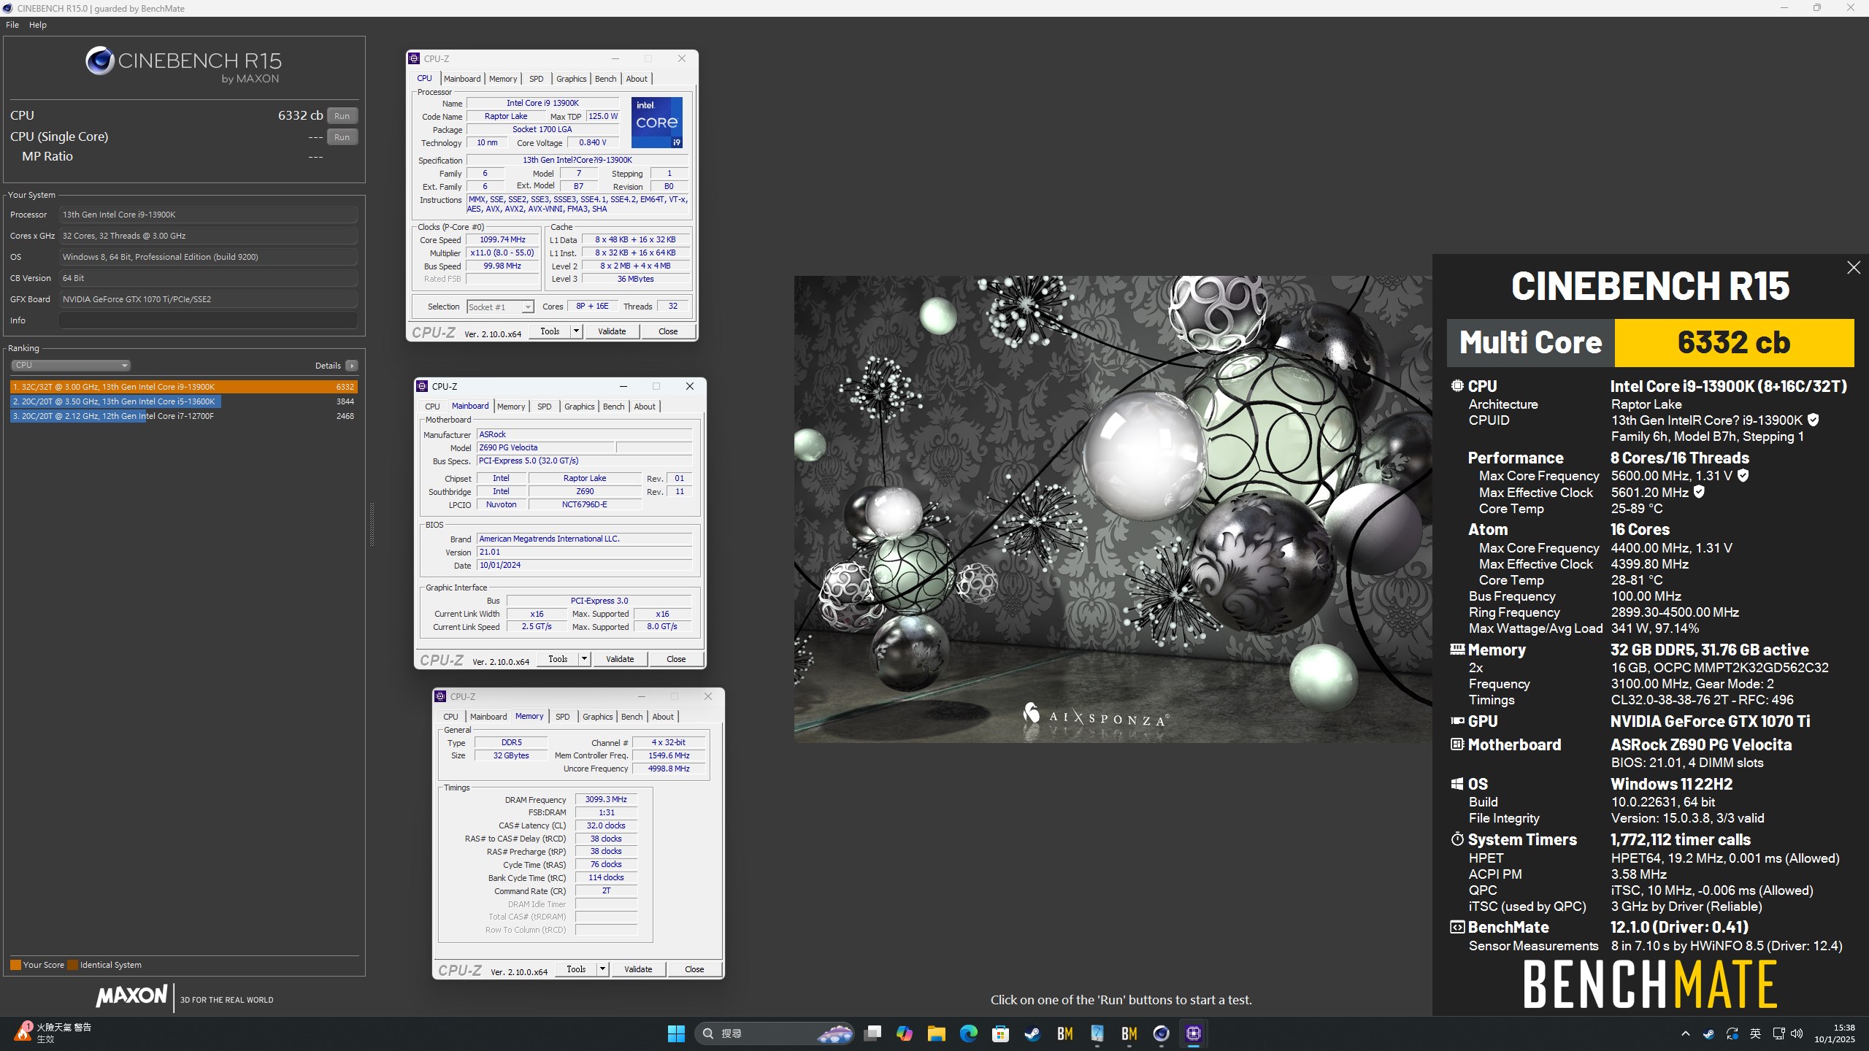
Task: Click the CPU chip icon in BenchMate panel
Action: click(1457, 386)
